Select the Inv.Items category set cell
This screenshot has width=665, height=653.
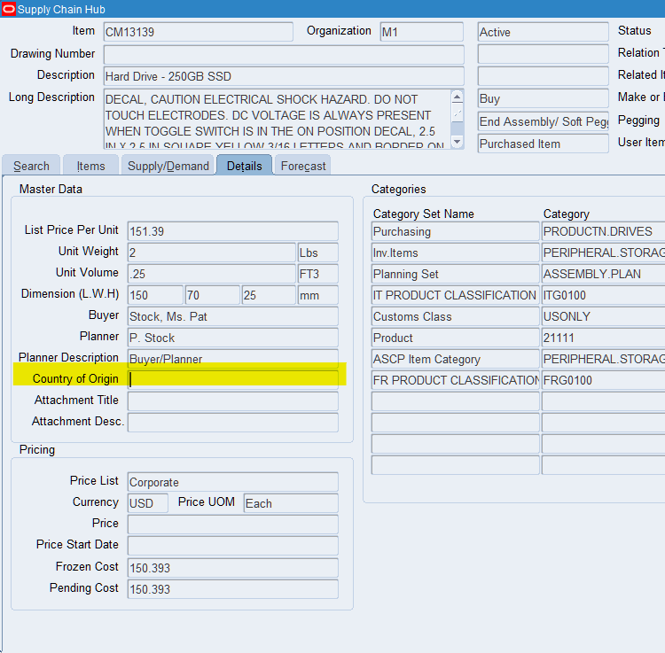[456, 253]
